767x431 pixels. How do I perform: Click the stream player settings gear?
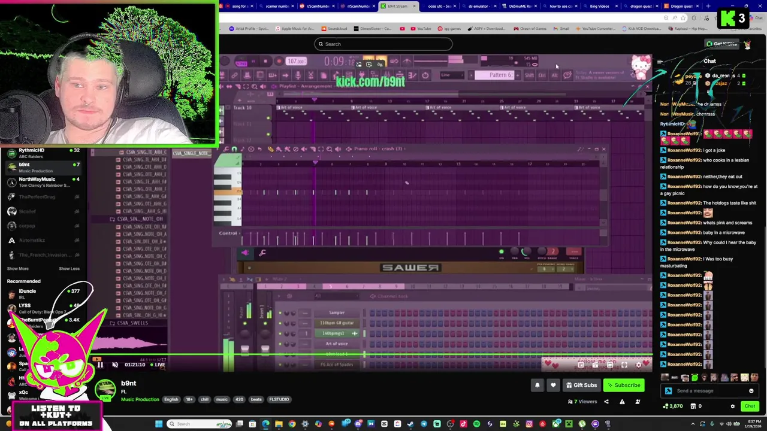(638, 365)
